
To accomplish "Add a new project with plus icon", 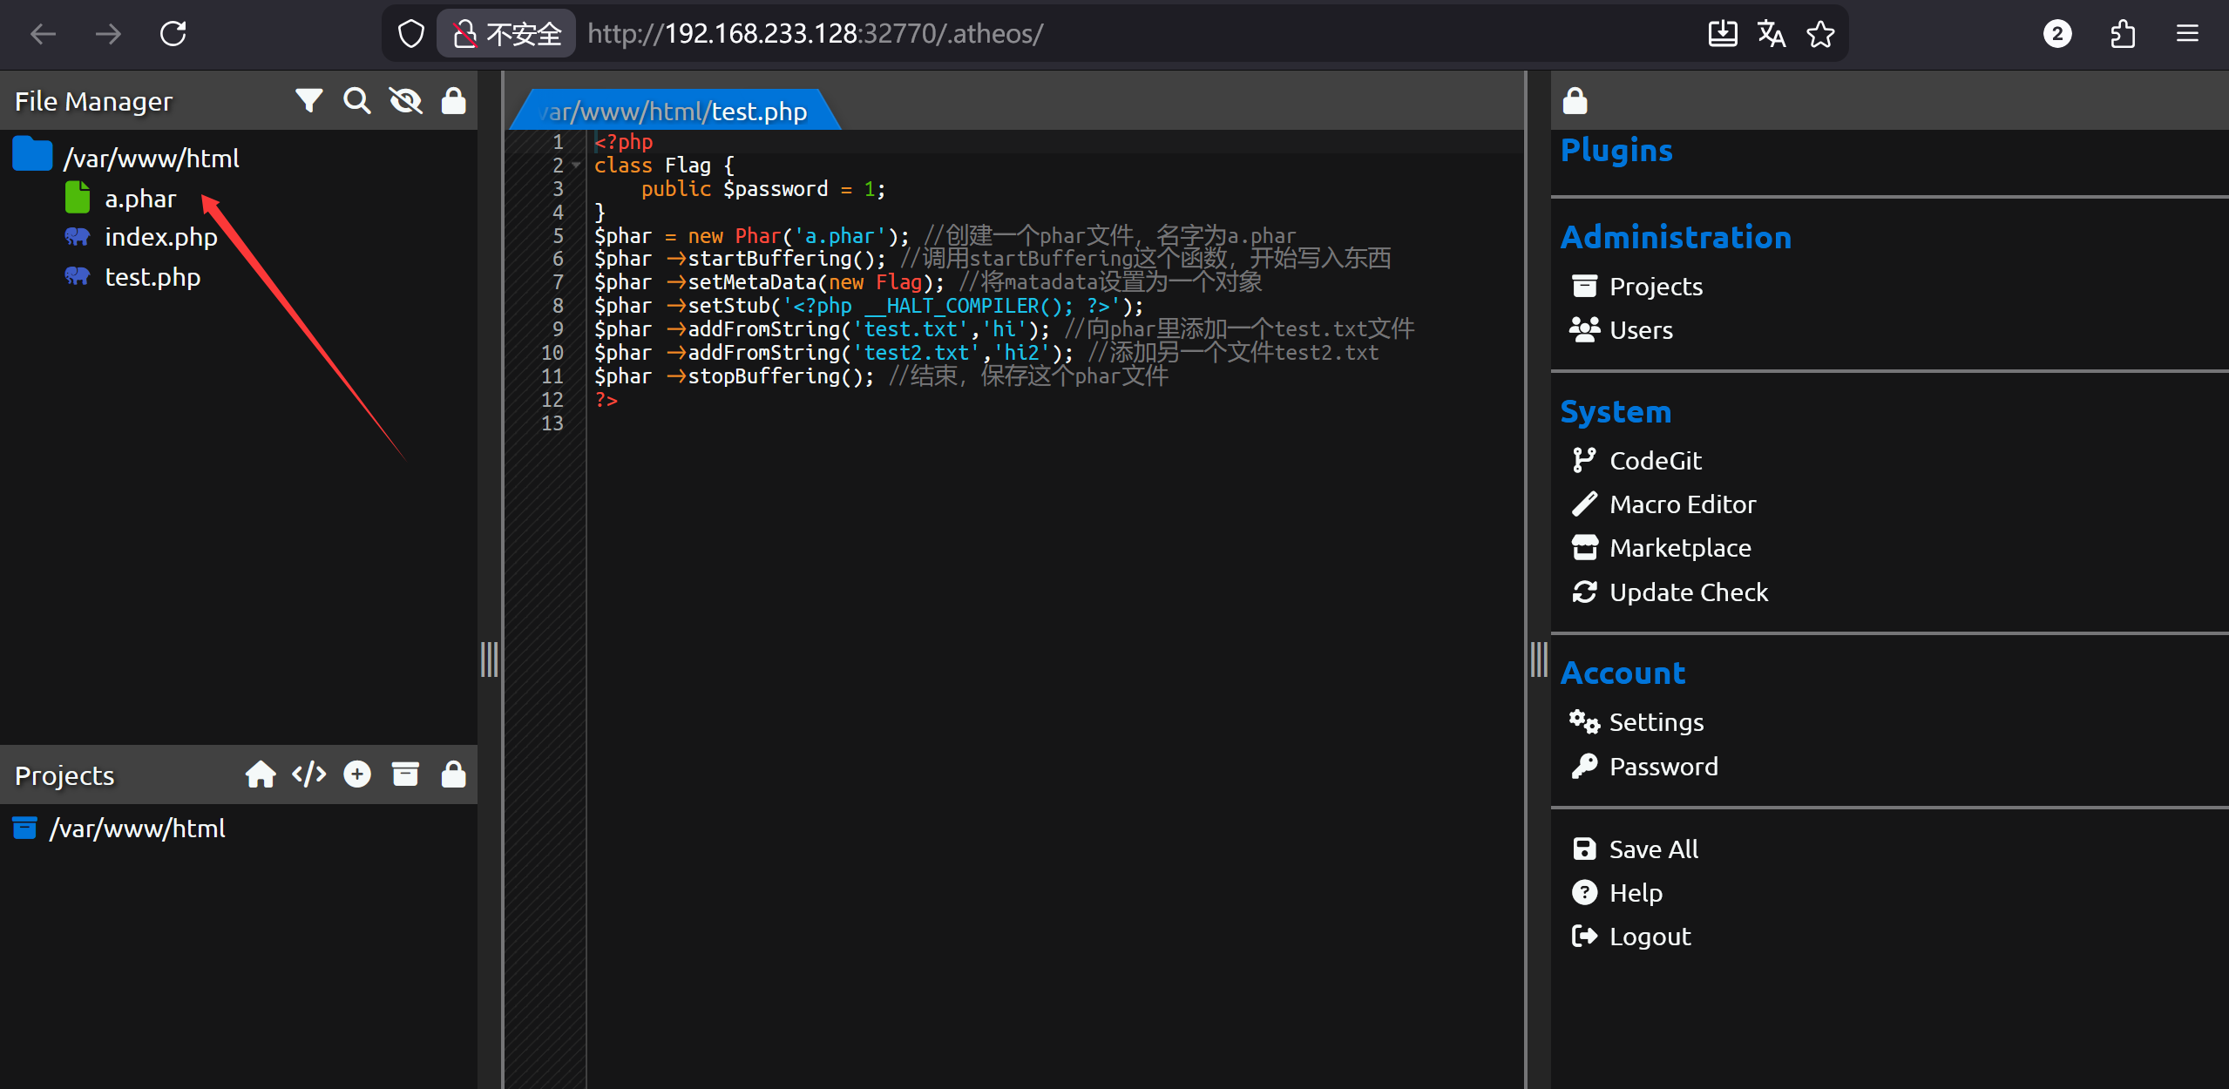I will [356, 774].
